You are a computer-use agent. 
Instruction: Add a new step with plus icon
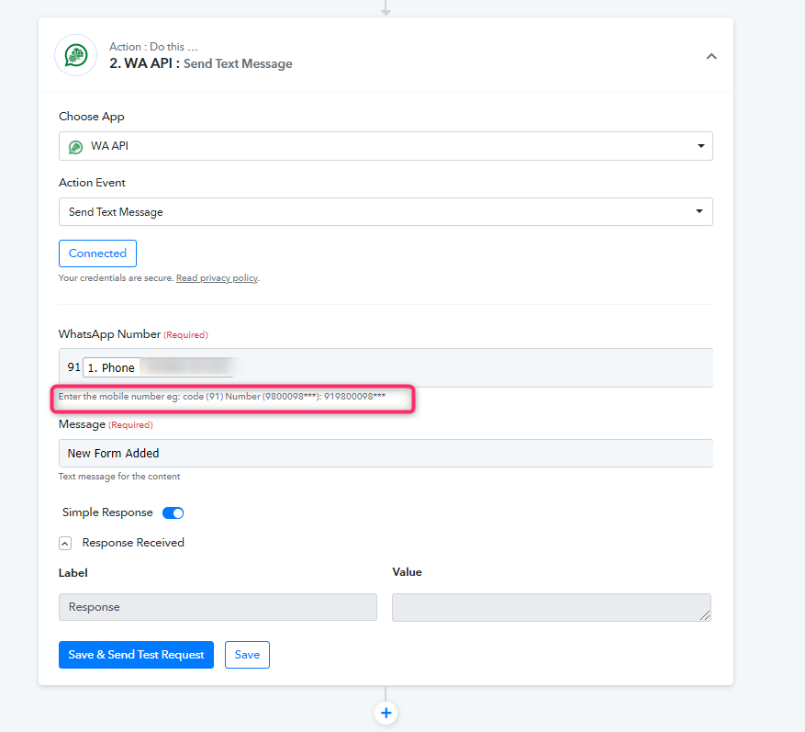386,713
